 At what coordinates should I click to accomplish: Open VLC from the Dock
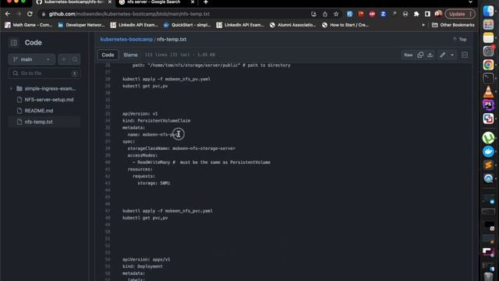pos(488,92)
